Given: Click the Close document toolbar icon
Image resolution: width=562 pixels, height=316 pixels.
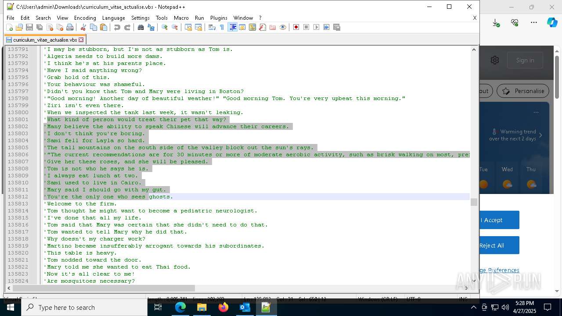Looking at the screenshot, I should 50,27.
